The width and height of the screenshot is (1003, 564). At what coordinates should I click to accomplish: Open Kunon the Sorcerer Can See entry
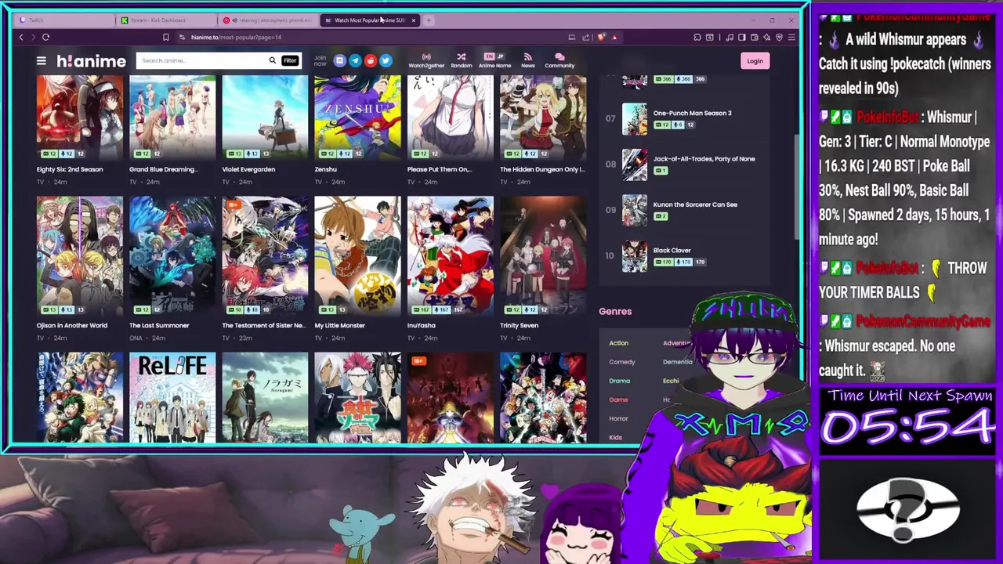695,204
